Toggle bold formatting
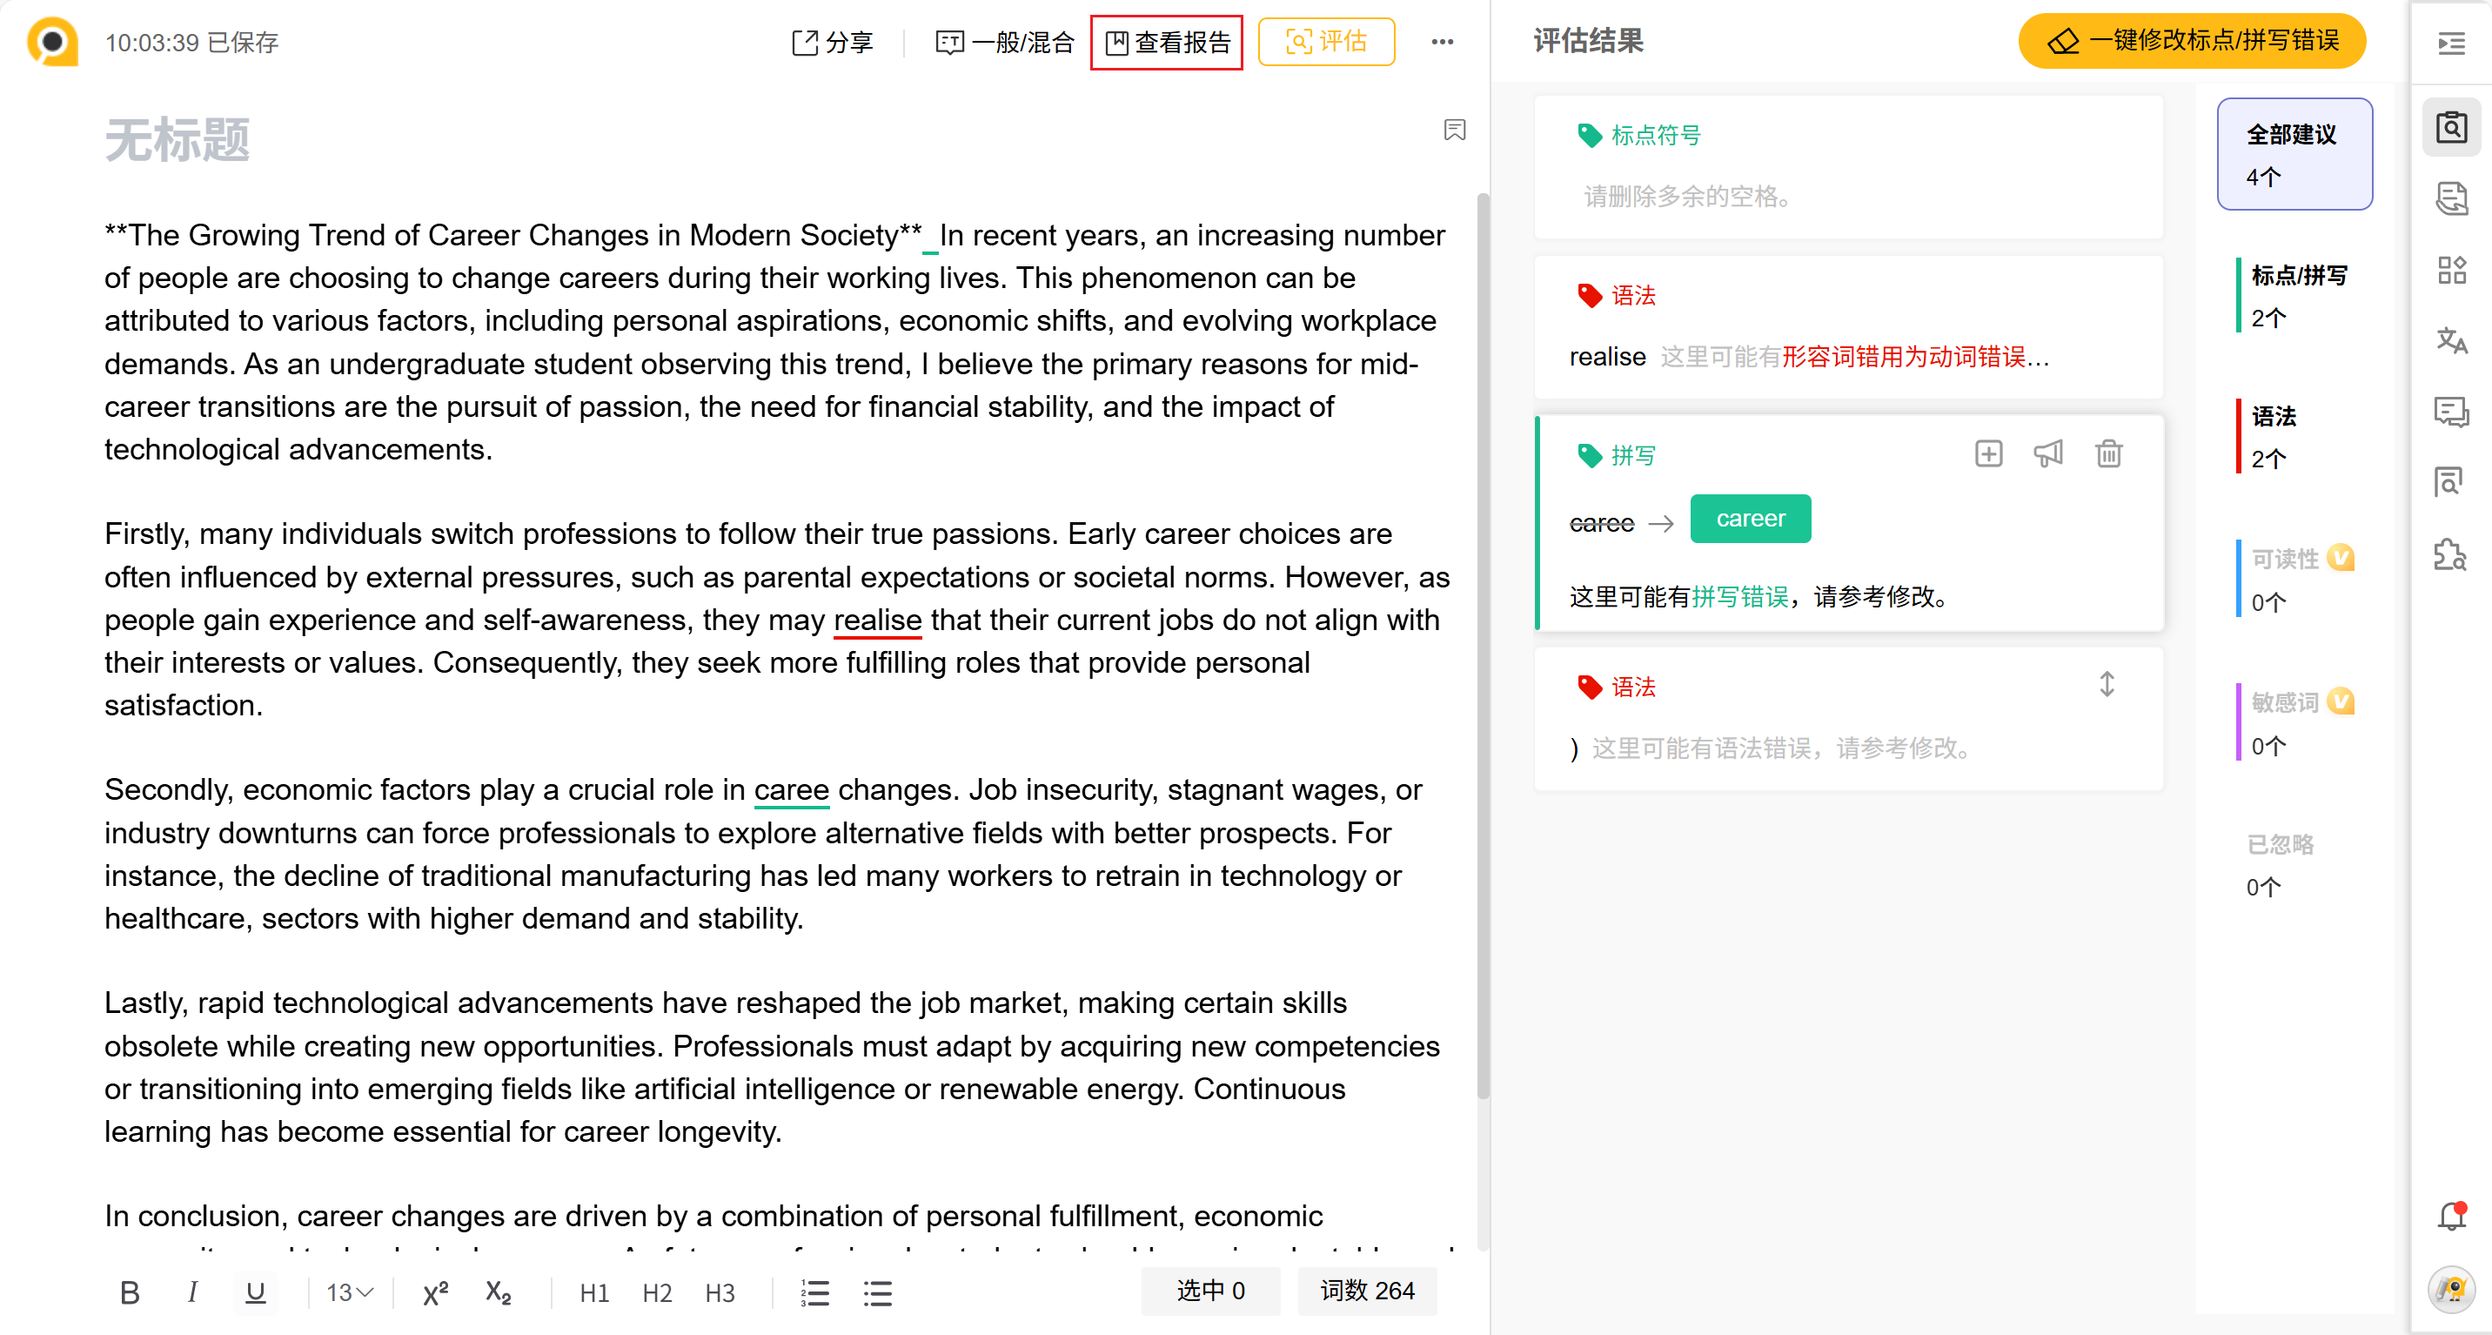 point(130,1292)
